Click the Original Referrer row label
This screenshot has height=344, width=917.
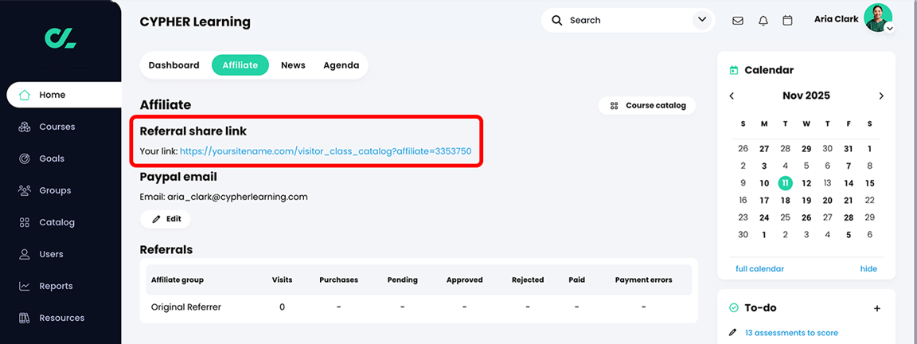(186, 307)
